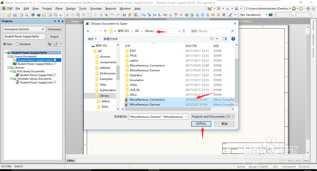Click the up-one-level arrow in dialog
The height and width of the screenshot is (171, 317).
[105, 31]
